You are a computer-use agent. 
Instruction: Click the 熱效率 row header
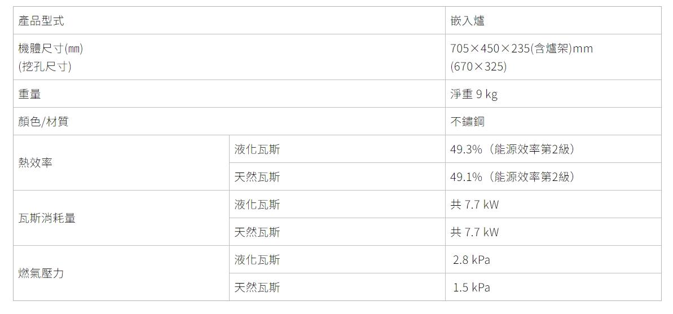(x=121, y=162)
